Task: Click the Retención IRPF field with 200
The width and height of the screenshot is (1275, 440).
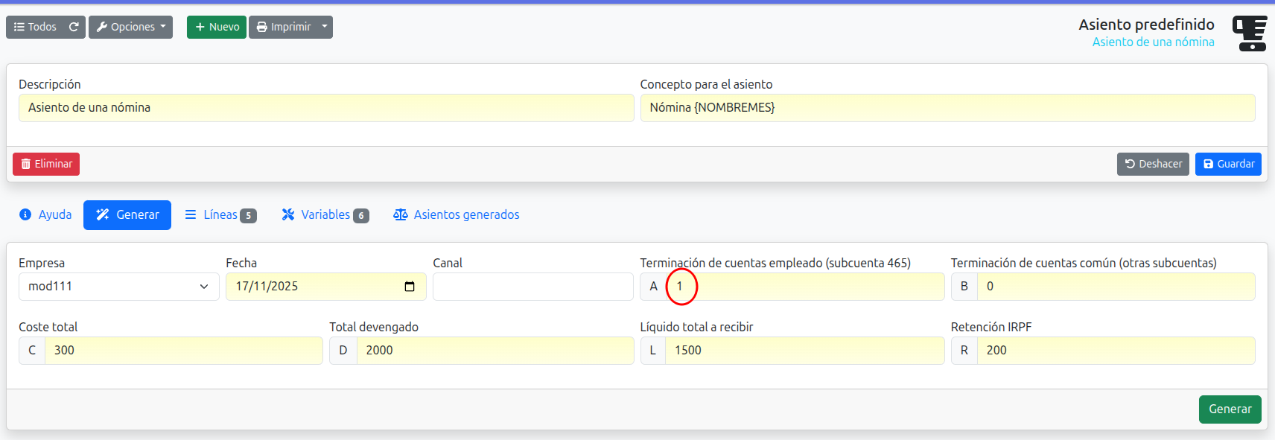Action: point(1116,351)
